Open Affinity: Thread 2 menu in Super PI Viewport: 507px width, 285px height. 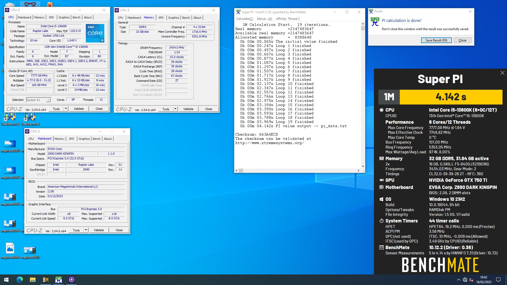288,19
